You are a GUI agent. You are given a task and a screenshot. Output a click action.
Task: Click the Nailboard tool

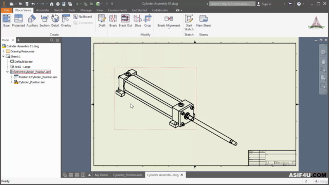tap(83, 16)
